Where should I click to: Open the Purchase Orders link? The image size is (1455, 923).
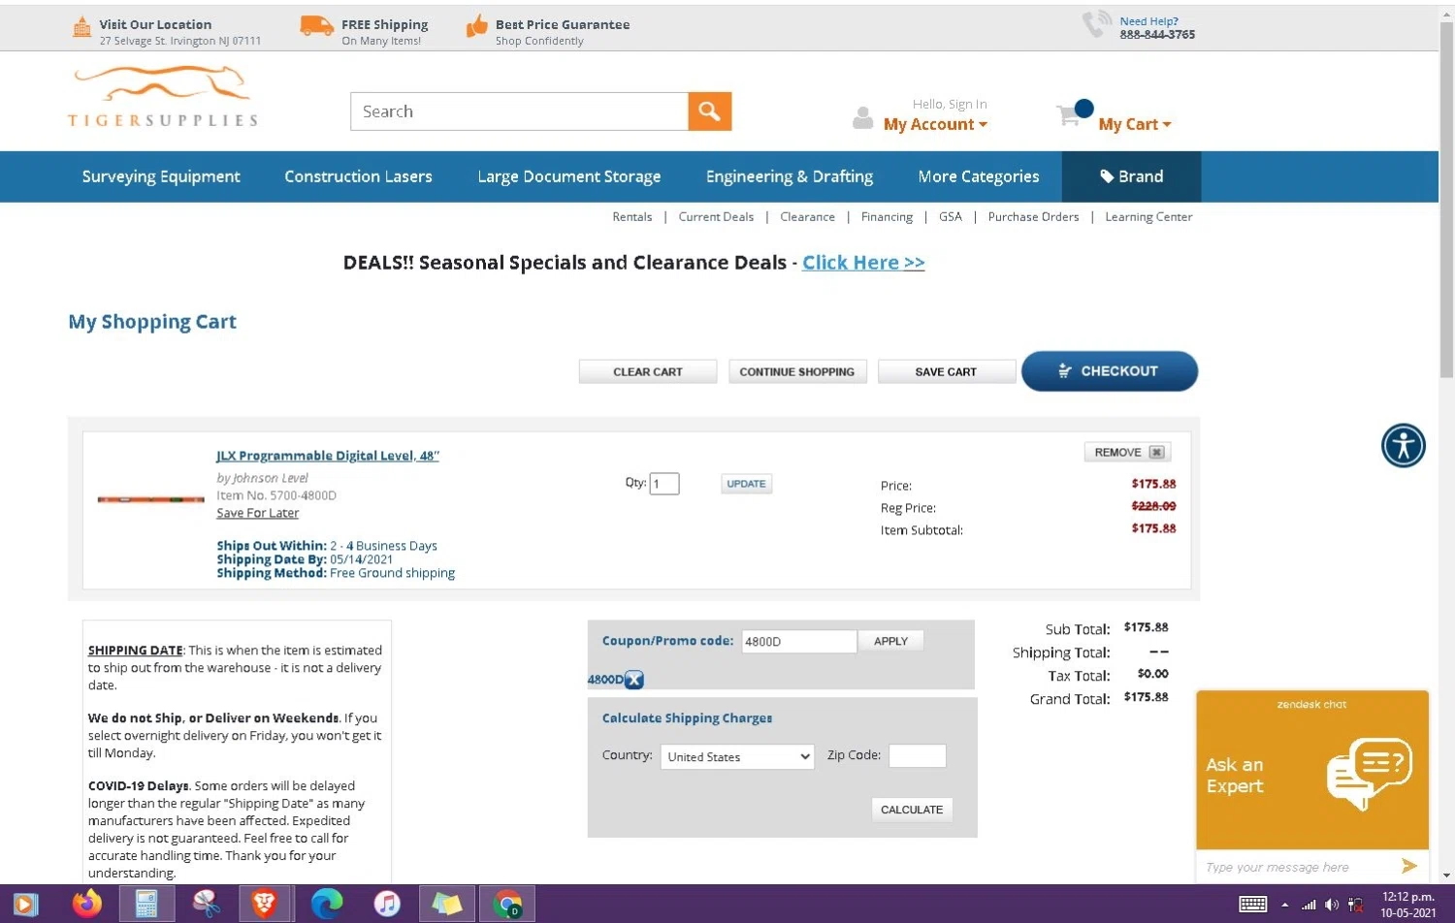(1033, 217)
